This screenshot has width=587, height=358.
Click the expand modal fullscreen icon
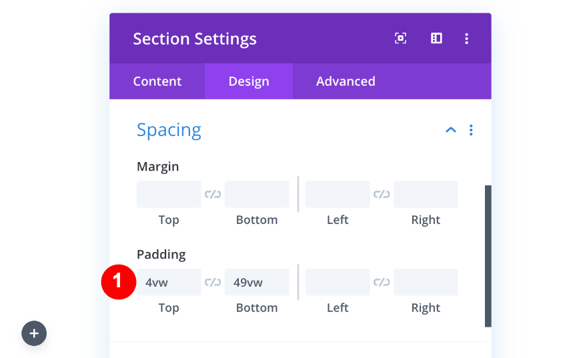400,39
